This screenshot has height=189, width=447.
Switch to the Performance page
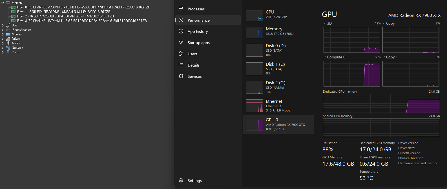208,20
